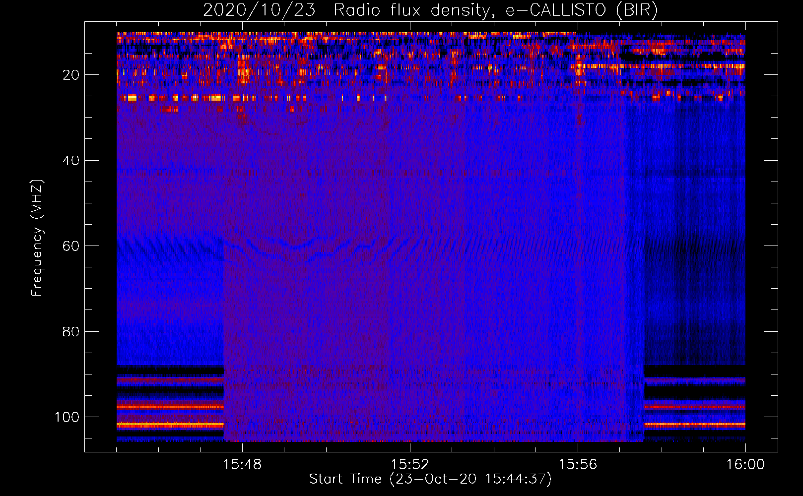Click the '15:48' time tick label
The image size is (803, 496).
242,465
